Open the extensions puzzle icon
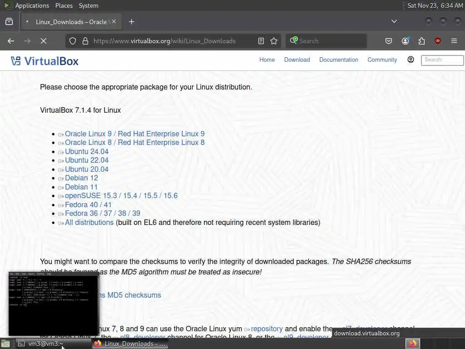465x349 pixels. [421, 41]
